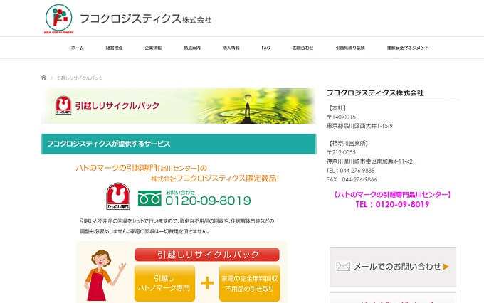Screen dimensions: 484x303
Task: Click the Fukoku Logistics round logo
Action: pos(59,18)
